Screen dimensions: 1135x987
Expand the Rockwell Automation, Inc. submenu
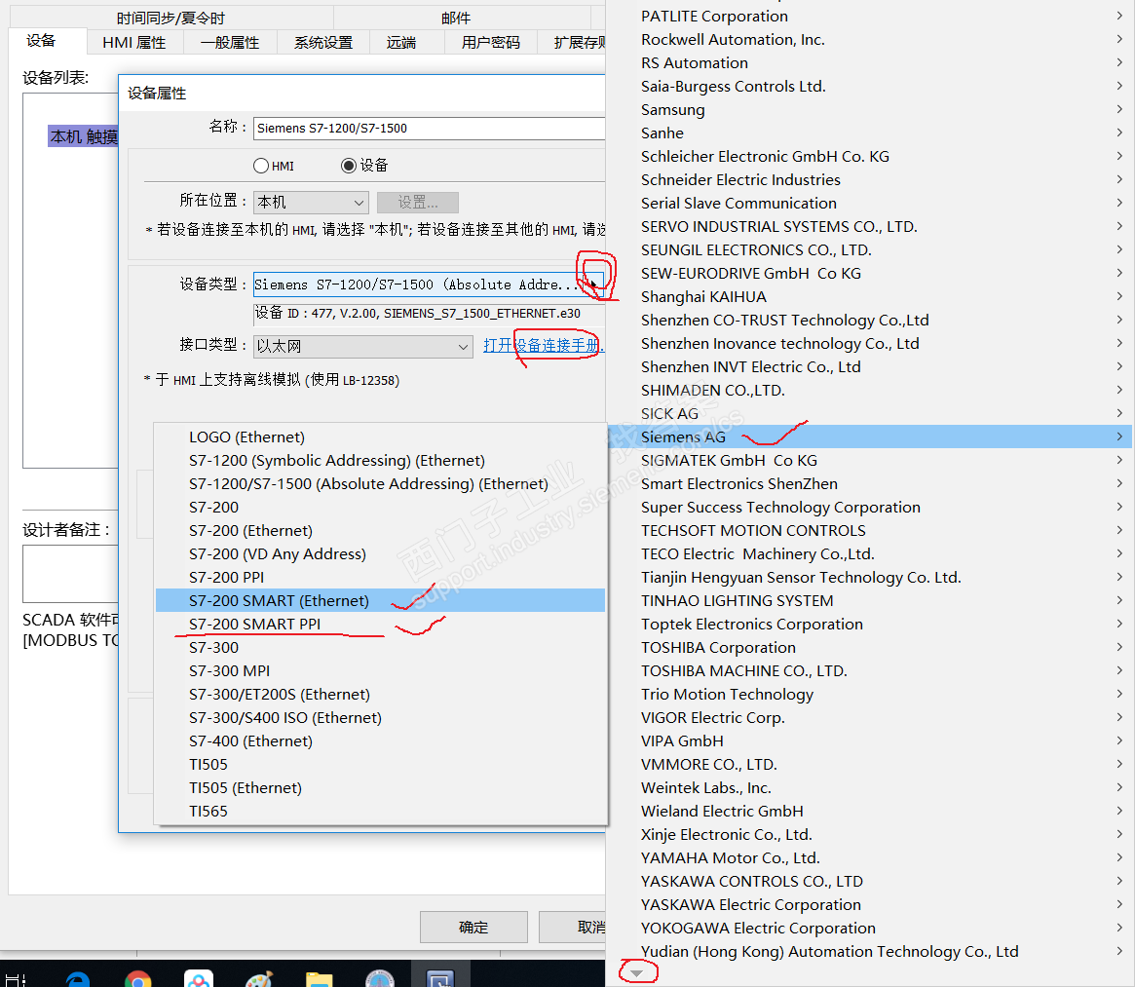point(1119,39)
